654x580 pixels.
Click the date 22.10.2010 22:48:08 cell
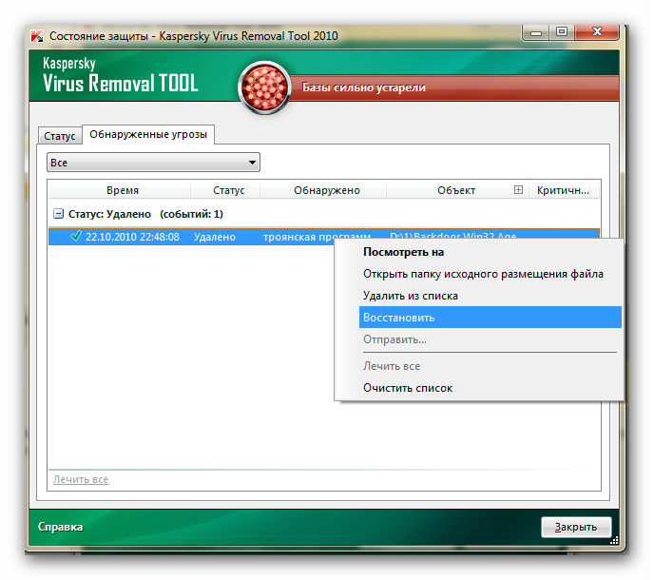click(132, 237)
